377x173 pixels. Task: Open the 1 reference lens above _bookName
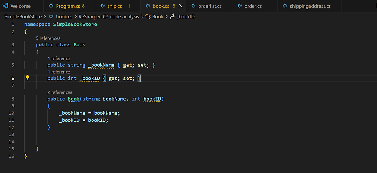(59, 59)
